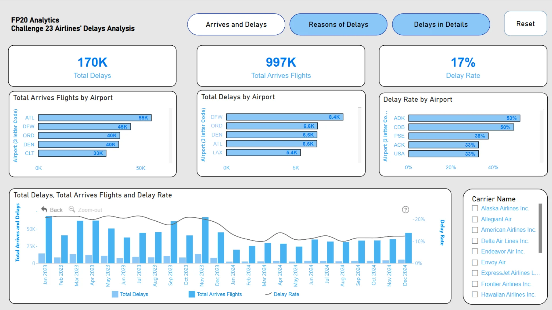
Task: Enable the Endeavor Air Inc. checkbox
Action: pos(475,251)
